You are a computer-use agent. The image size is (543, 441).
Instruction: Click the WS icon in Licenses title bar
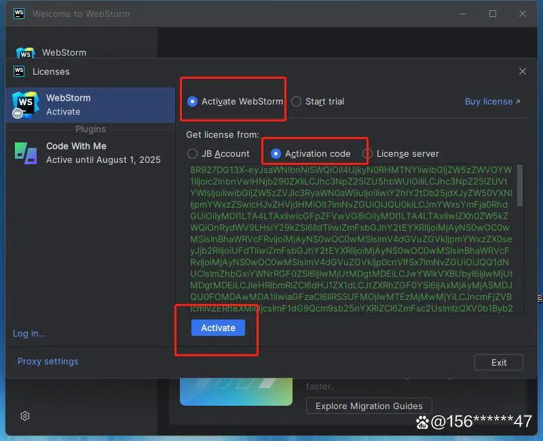coord(19,71)
